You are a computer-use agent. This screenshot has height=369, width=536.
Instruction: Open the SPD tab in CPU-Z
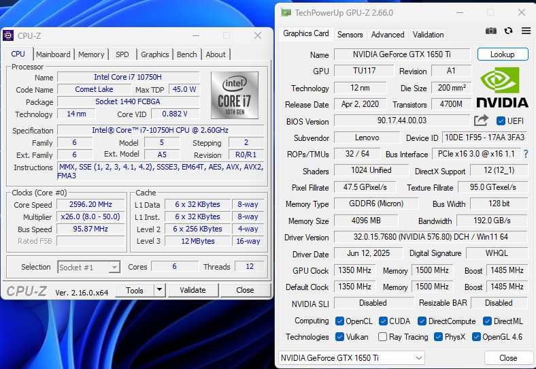(122, 54)
